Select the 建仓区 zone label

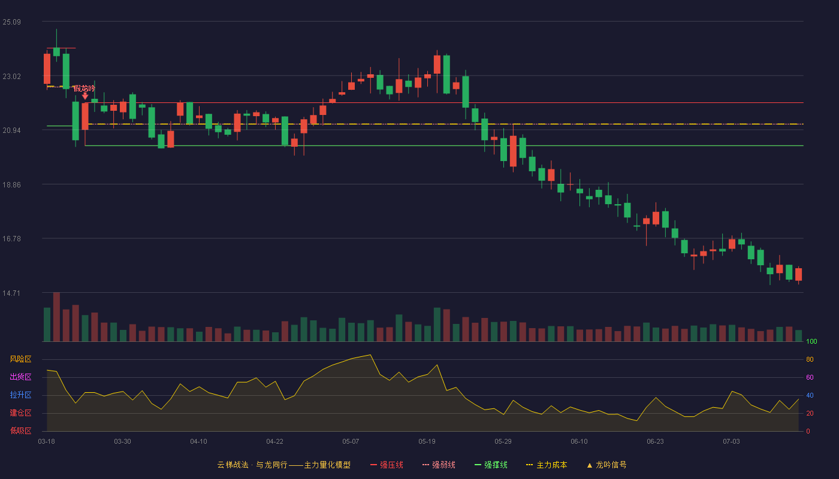tap(20, 413)
